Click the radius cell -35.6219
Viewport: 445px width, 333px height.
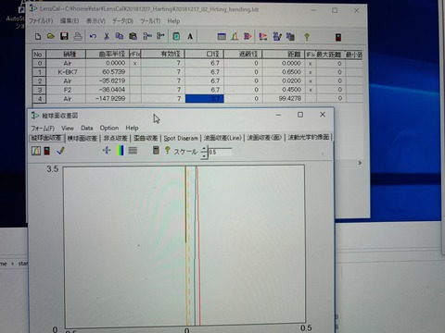tap(108, 81)
